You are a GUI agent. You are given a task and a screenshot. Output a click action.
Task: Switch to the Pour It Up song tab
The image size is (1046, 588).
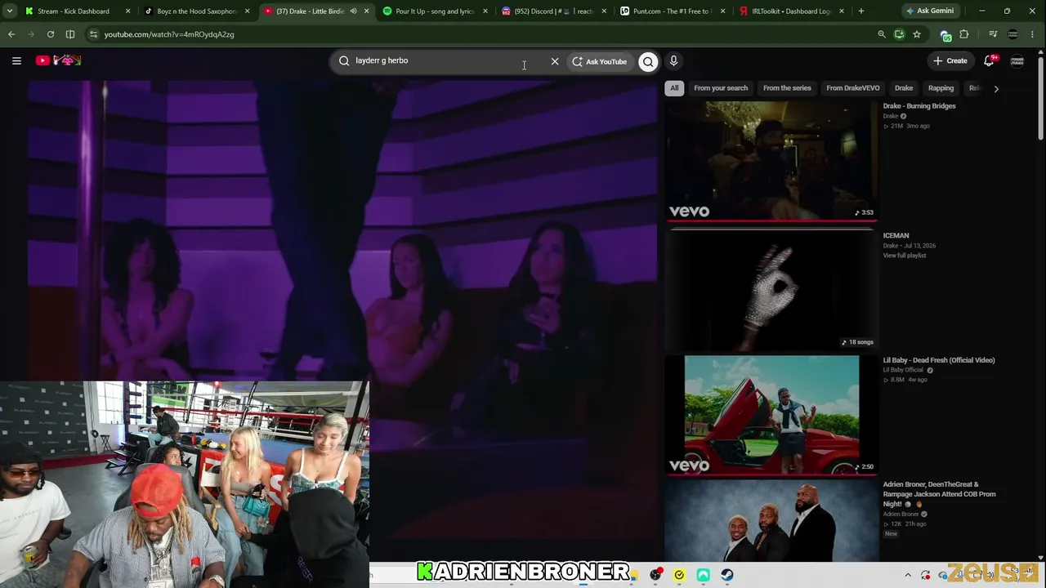[434, 11]
